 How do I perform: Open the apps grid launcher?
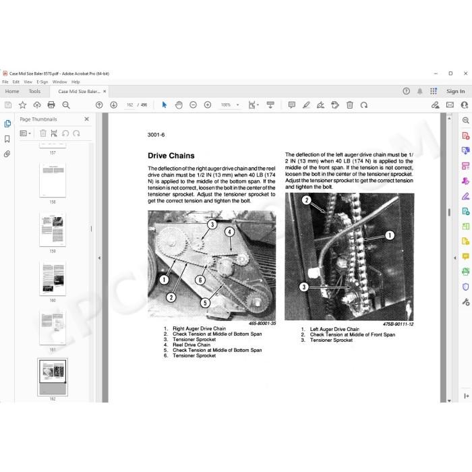tap(434, 91)
